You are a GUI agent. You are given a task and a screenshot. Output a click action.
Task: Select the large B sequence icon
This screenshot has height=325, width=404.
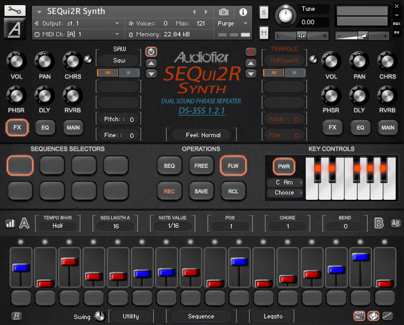pos(379,224)
